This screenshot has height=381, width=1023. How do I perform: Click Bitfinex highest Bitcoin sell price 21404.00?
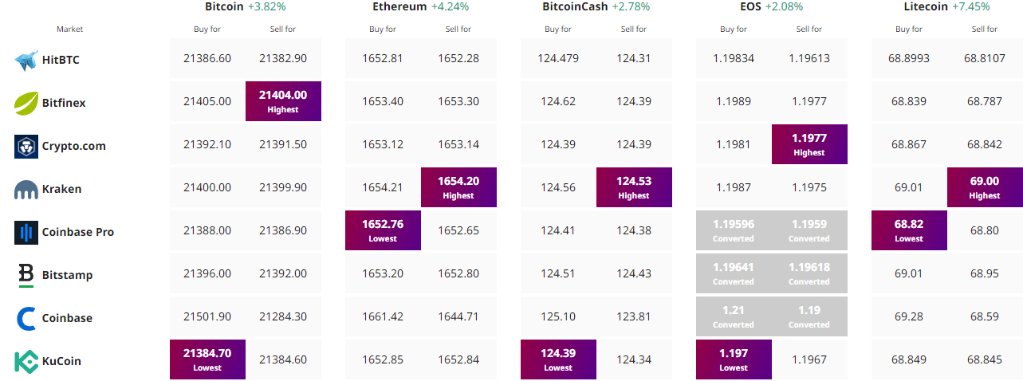(283, 101)
